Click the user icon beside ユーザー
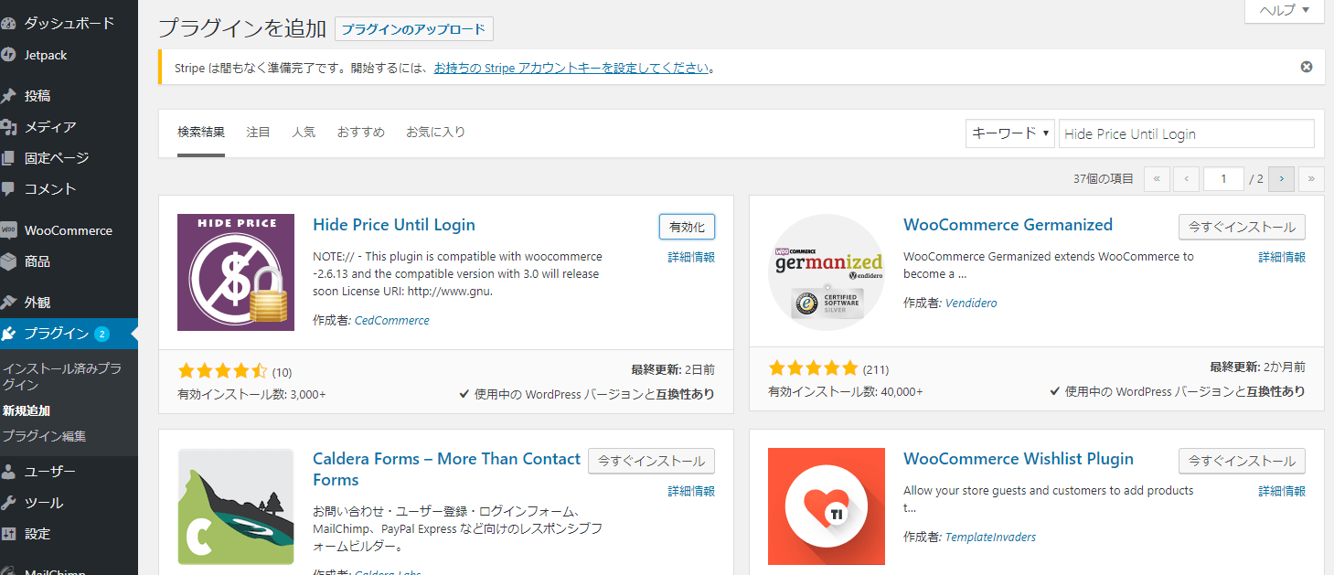 pyautogui.click(x=8, y=472)
